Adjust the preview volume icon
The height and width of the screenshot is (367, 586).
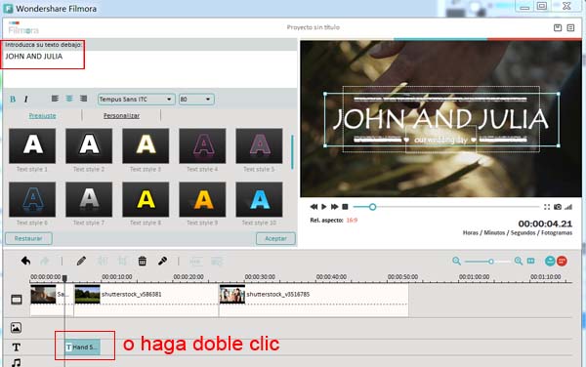(568, 207)
